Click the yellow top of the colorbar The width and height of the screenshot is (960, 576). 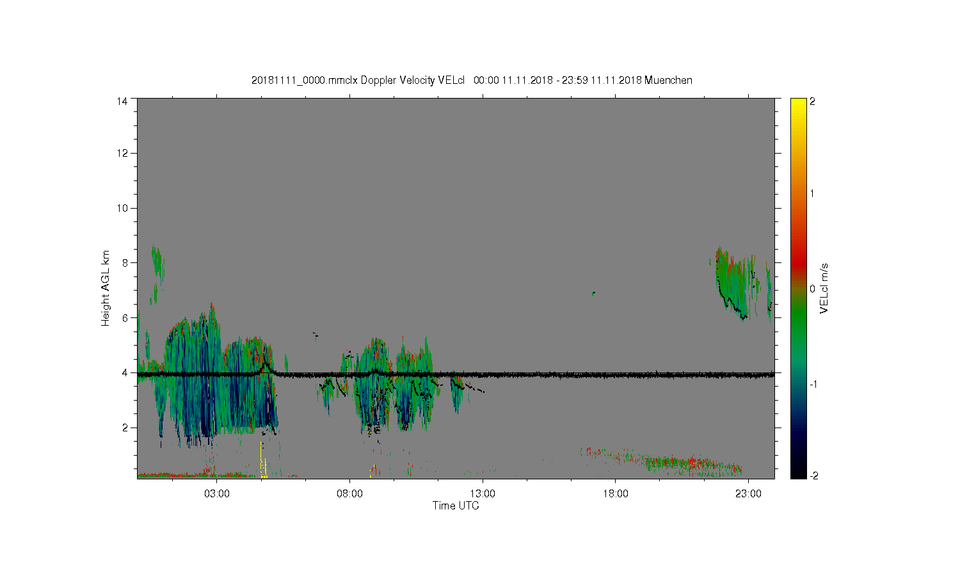click(798, 106)
